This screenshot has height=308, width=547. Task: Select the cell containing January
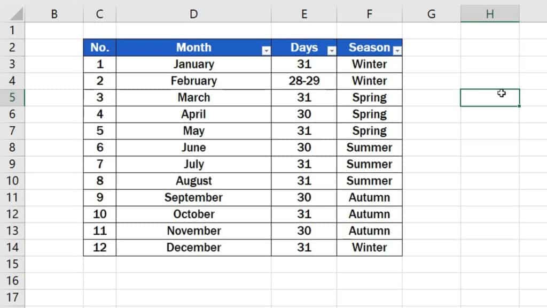[193, 64]
